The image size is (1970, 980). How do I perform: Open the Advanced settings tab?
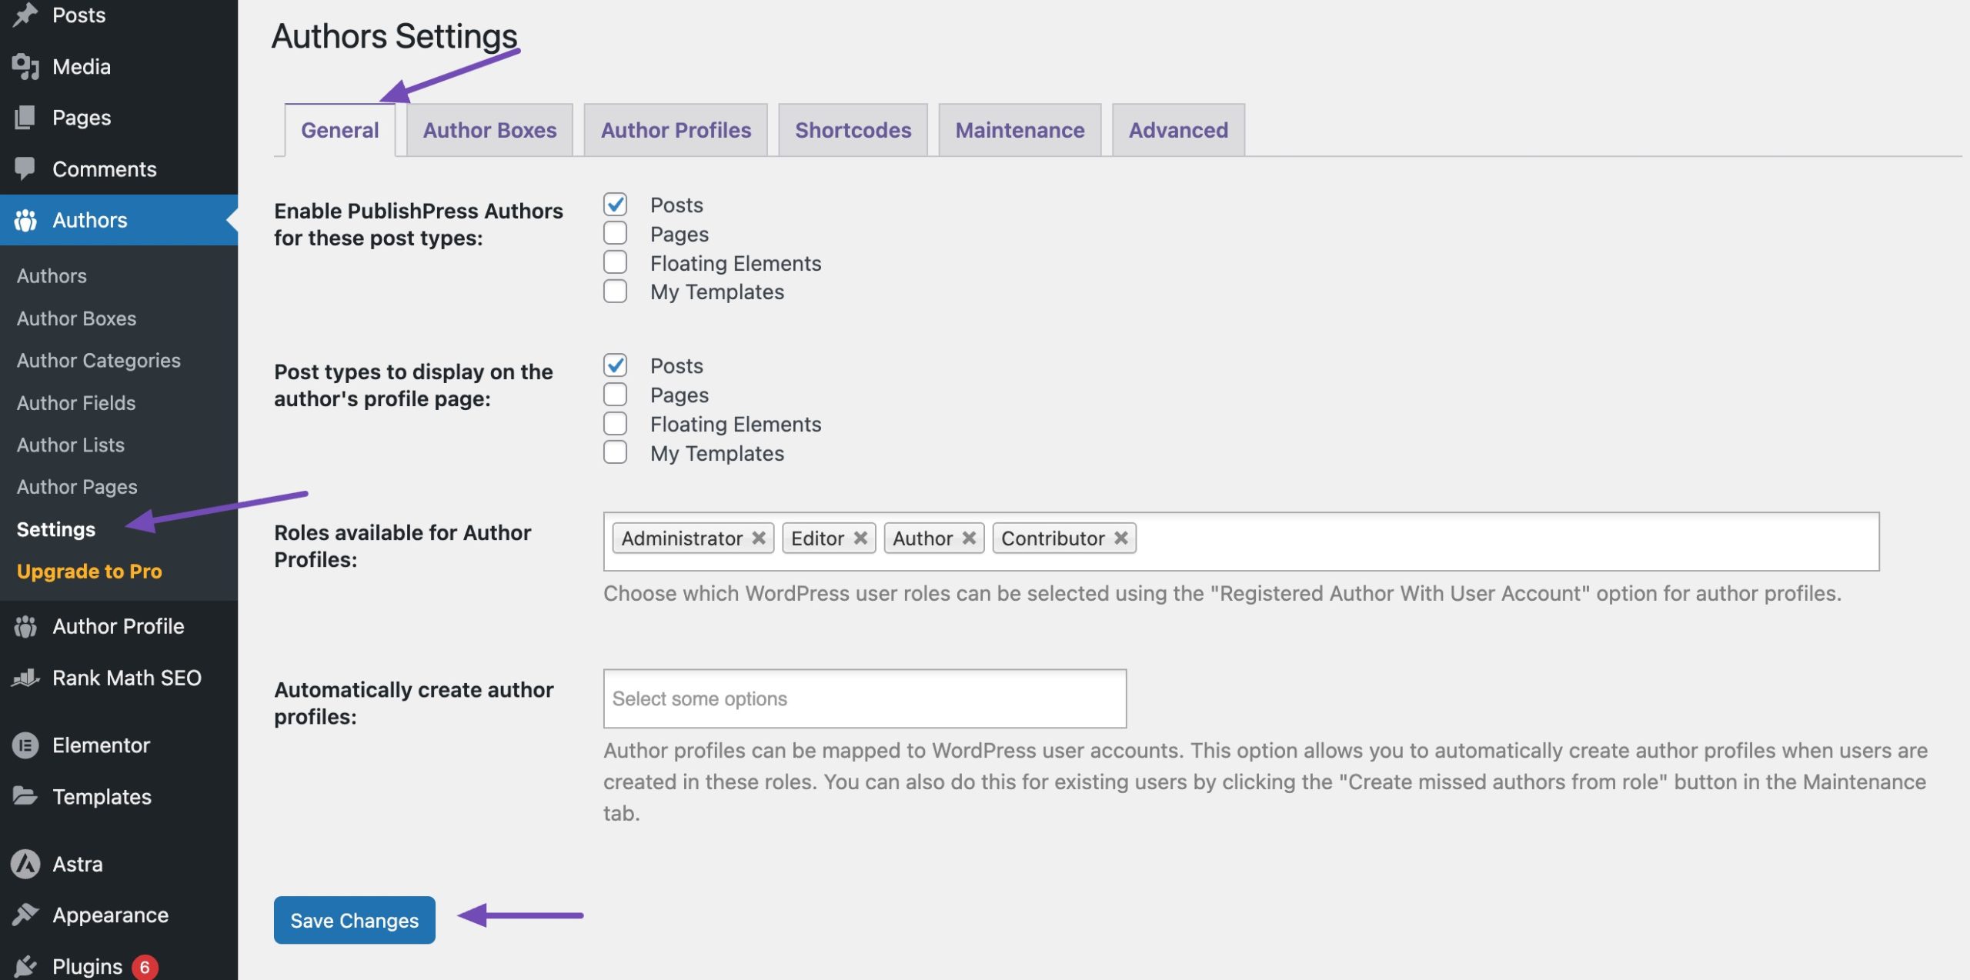coord(1177,129)
